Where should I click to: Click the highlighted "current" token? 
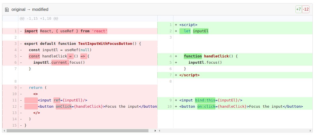pos(60,63)
